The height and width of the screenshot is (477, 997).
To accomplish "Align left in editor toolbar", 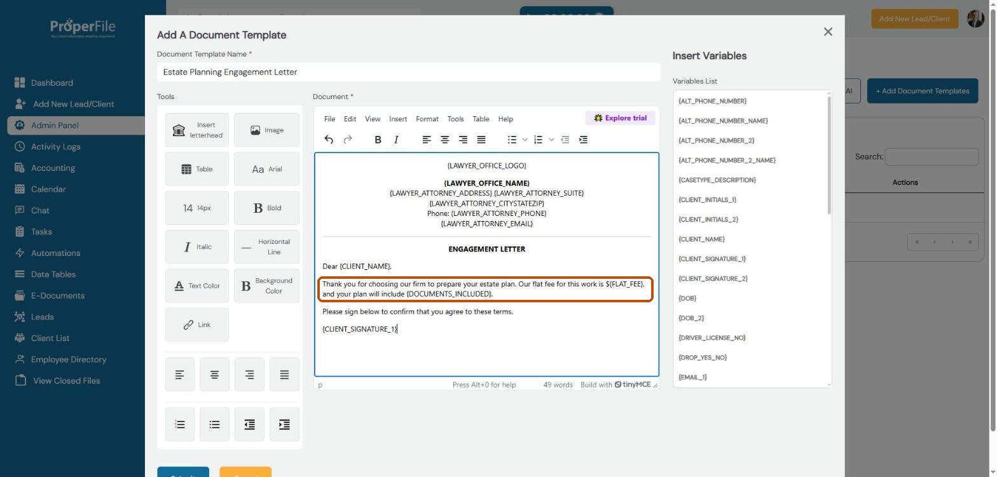I will (x=427, y=140).
